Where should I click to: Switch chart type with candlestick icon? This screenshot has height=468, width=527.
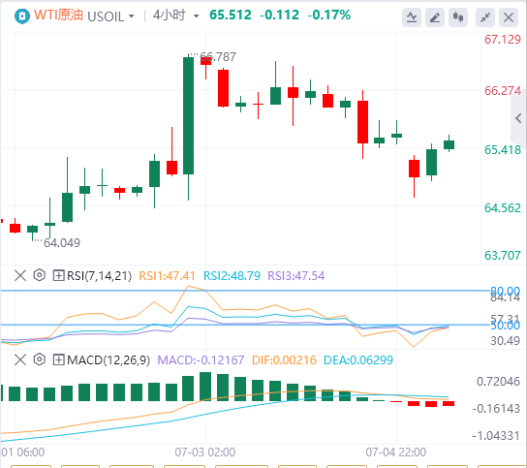(458, 17)
